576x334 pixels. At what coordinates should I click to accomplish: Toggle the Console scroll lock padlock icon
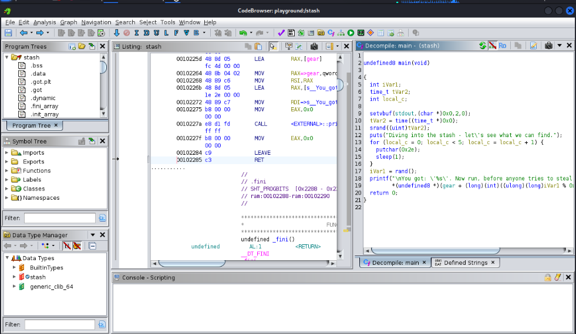548,278
